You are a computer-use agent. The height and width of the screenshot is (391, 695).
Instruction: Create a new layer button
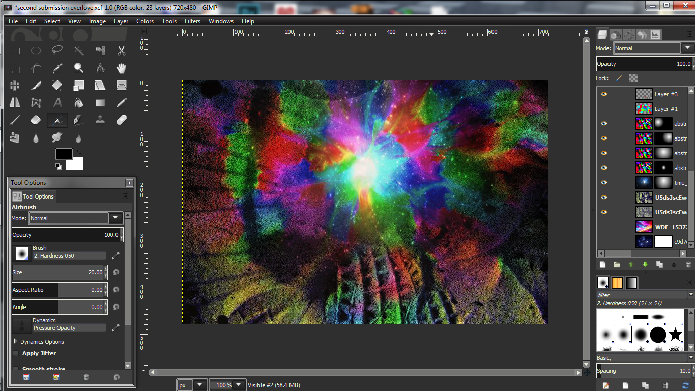click(x=603, y=265)
